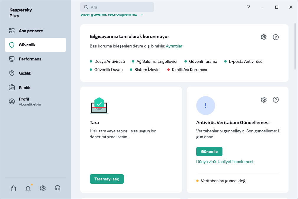Click the Gizlilik privacy shield icon
Screen dimensions: 298x199
click(x=12, y=73)
